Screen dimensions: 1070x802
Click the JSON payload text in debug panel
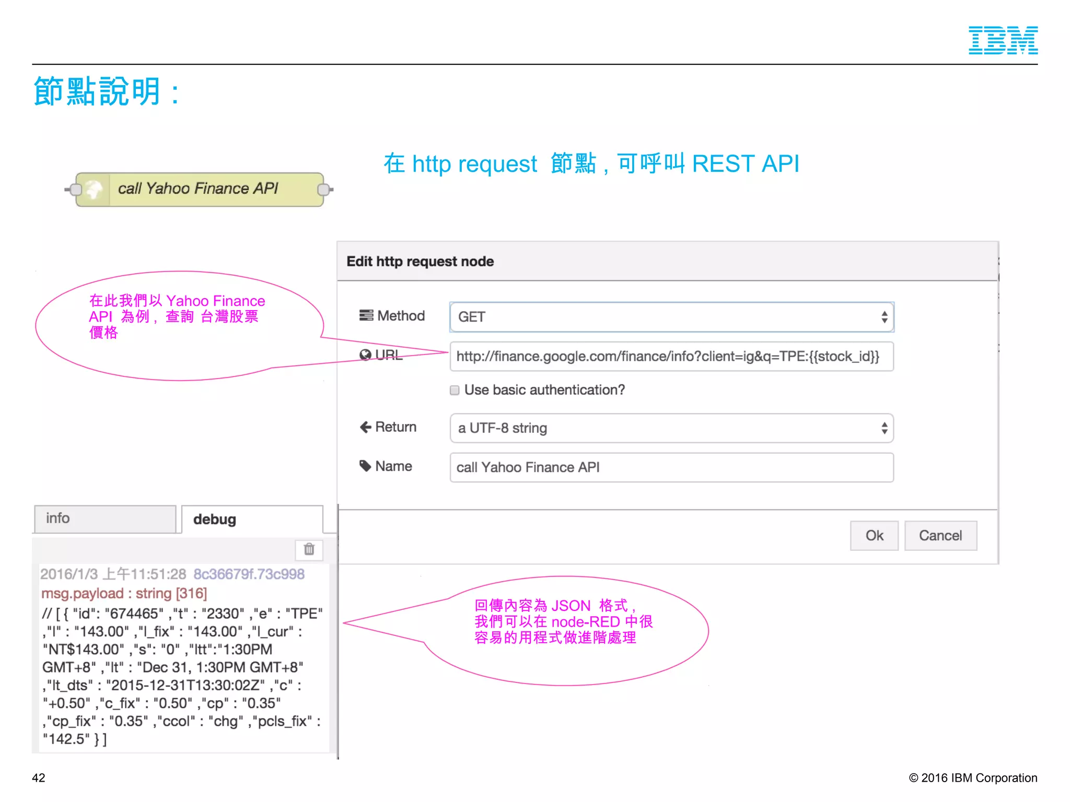pos(182,676)
